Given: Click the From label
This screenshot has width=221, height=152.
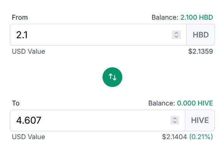Looking at the screenshot, I should pyautogui.click(x=20, y=17).
